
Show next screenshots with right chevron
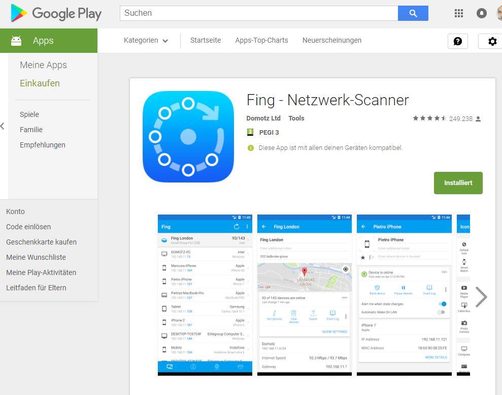[481, 297]
